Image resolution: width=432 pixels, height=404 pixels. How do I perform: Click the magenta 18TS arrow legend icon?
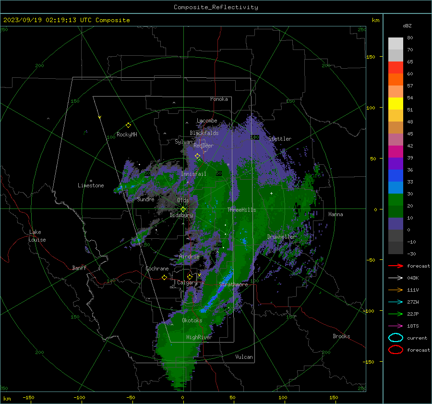[x=396, y=326]
